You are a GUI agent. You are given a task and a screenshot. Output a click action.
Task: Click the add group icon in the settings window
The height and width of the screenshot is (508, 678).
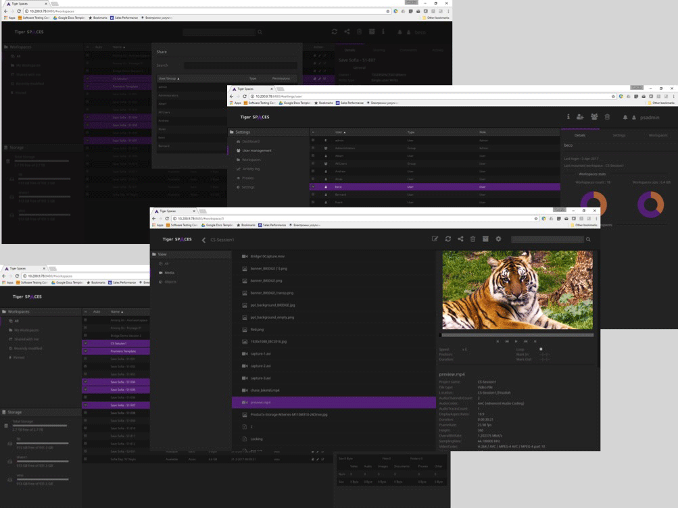pos(594,117)
